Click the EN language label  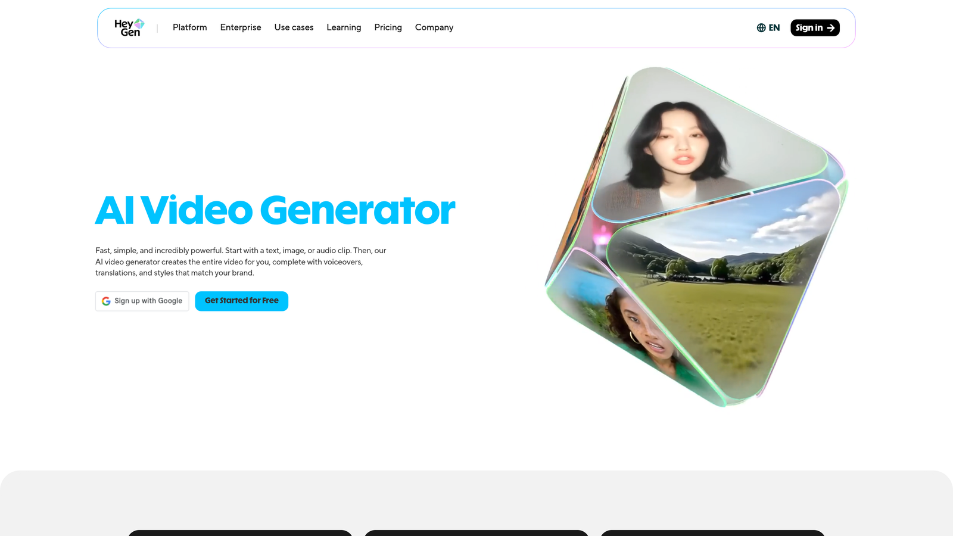click(x=774, y=27)
